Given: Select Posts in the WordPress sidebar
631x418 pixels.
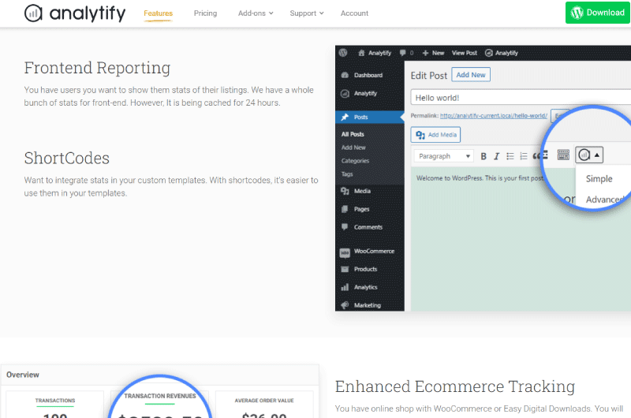Looking at the screenshot, I should click(x=369, y=117).
